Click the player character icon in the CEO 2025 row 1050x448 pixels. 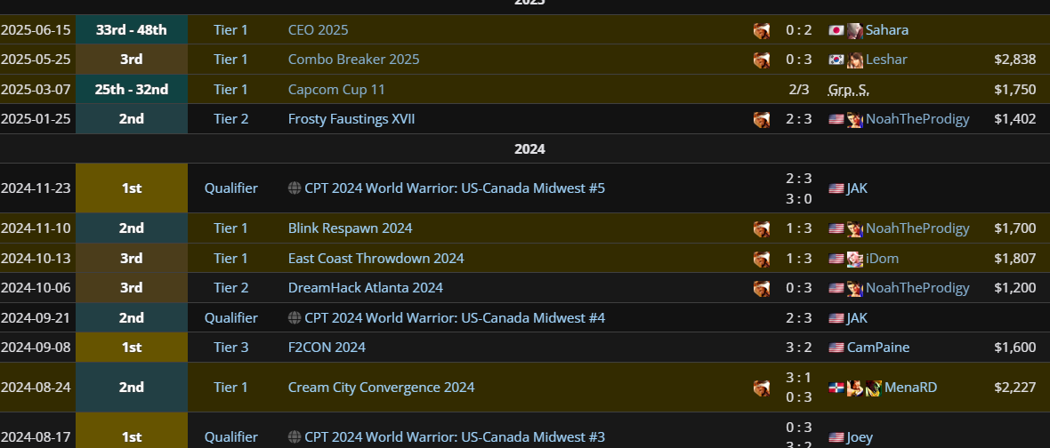coord(762,30)
